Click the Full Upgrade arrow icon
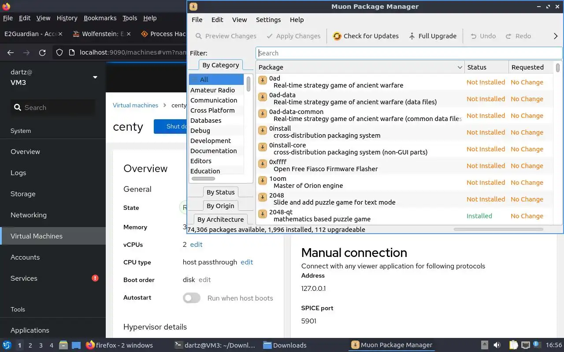564x352 pixels. pyautogui.click(x=412, y=36)
